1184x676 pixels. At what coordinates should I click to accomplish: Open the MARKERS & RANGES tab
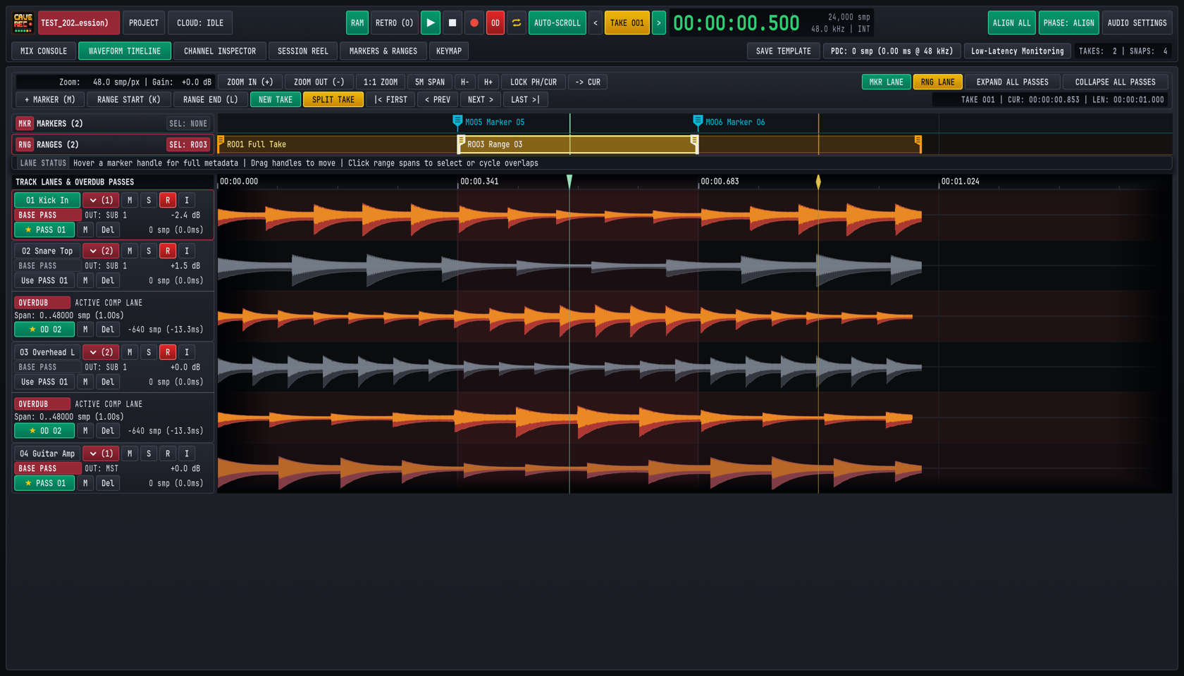tap(383, 51)
